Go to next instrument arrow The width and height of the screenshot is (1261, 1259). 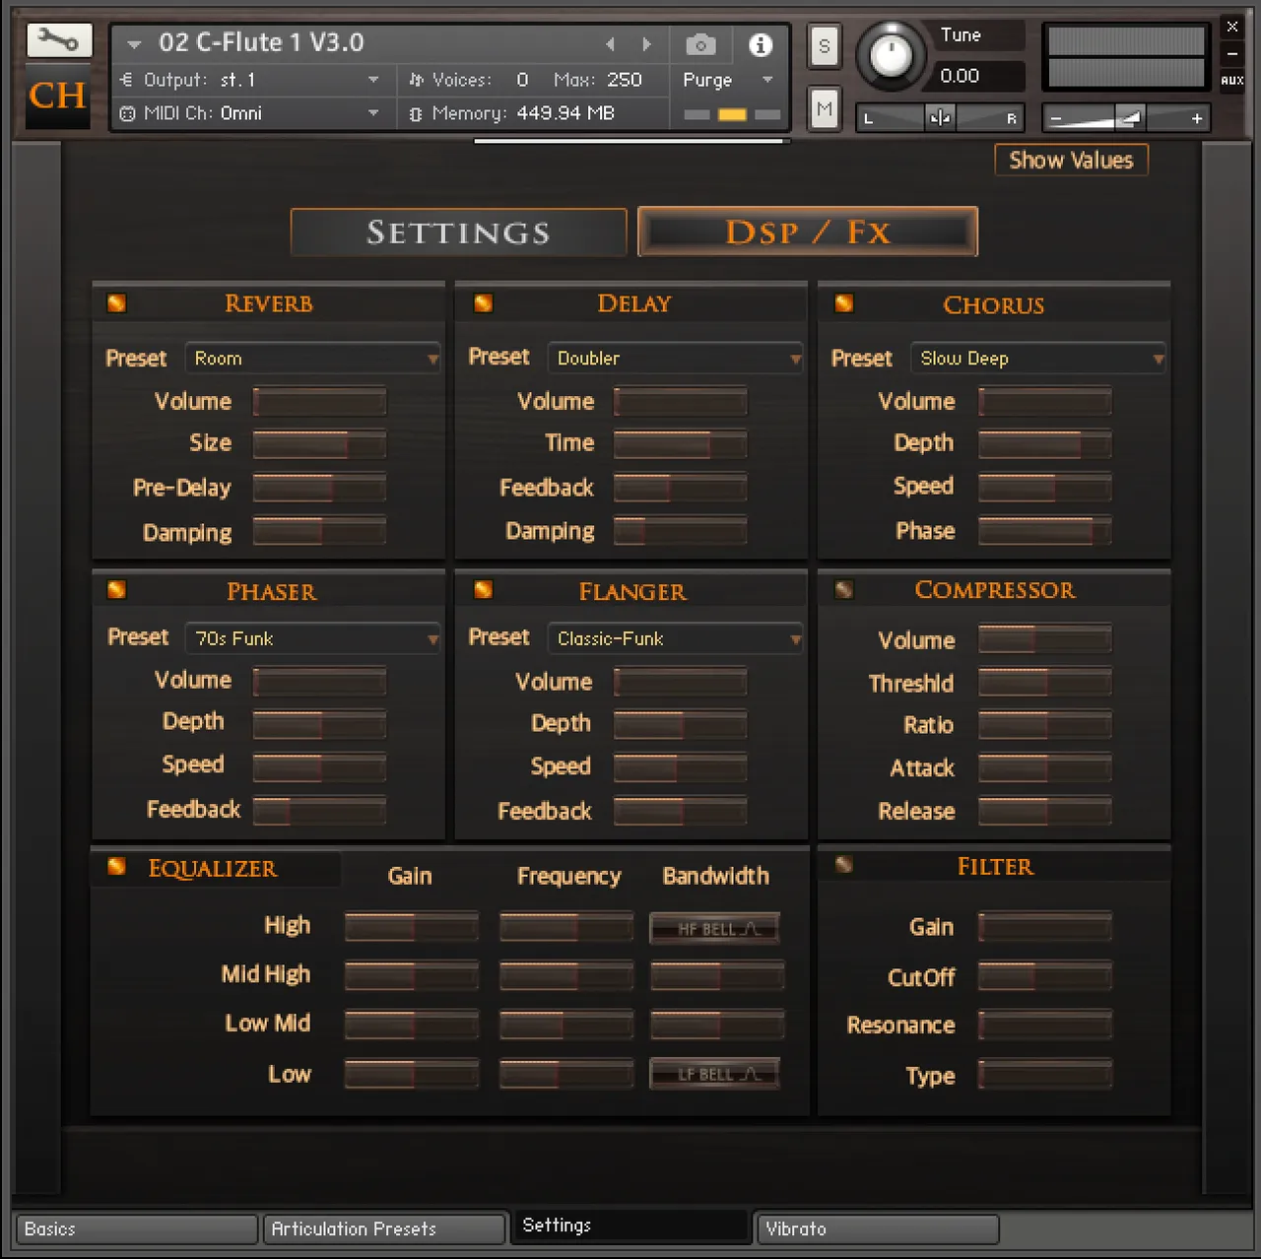646,44
